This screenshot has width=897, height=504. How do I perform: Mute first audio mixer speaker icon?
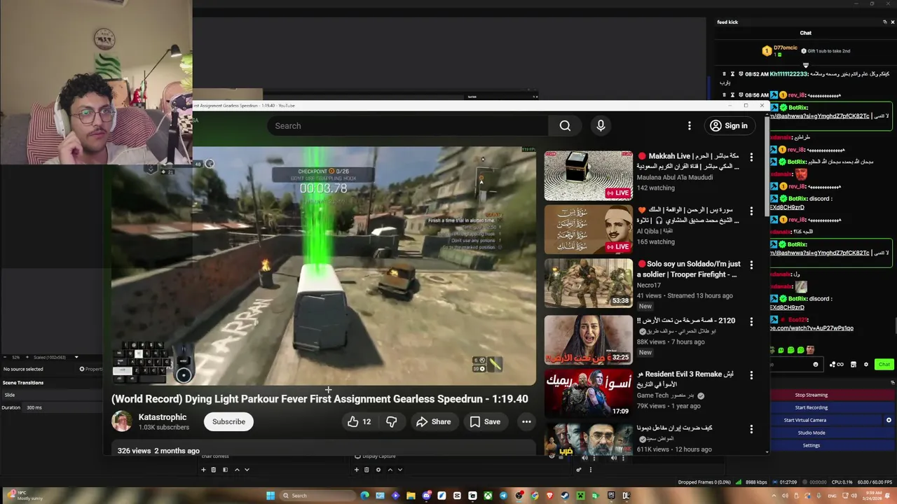tap(584, 458)
